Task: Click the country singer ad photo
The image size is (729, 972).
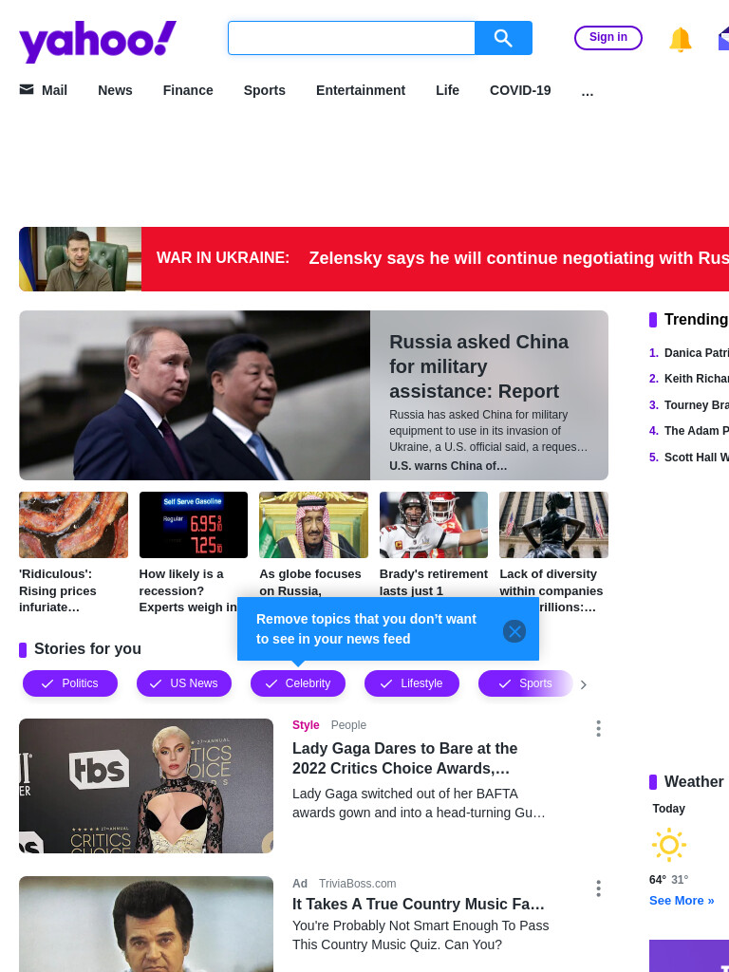Action: pos(146,925)
